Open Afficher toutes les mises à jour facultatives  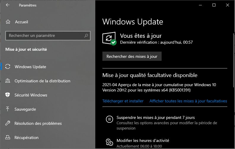click(x=188, y=101)
